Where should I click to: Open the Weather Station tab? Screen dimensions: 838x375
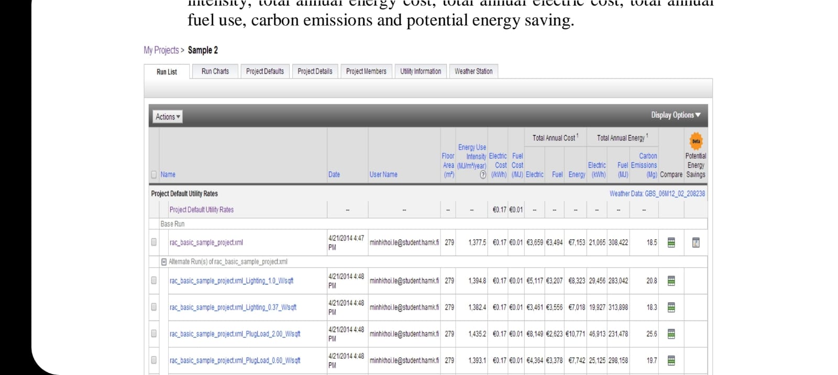point(473,71)
